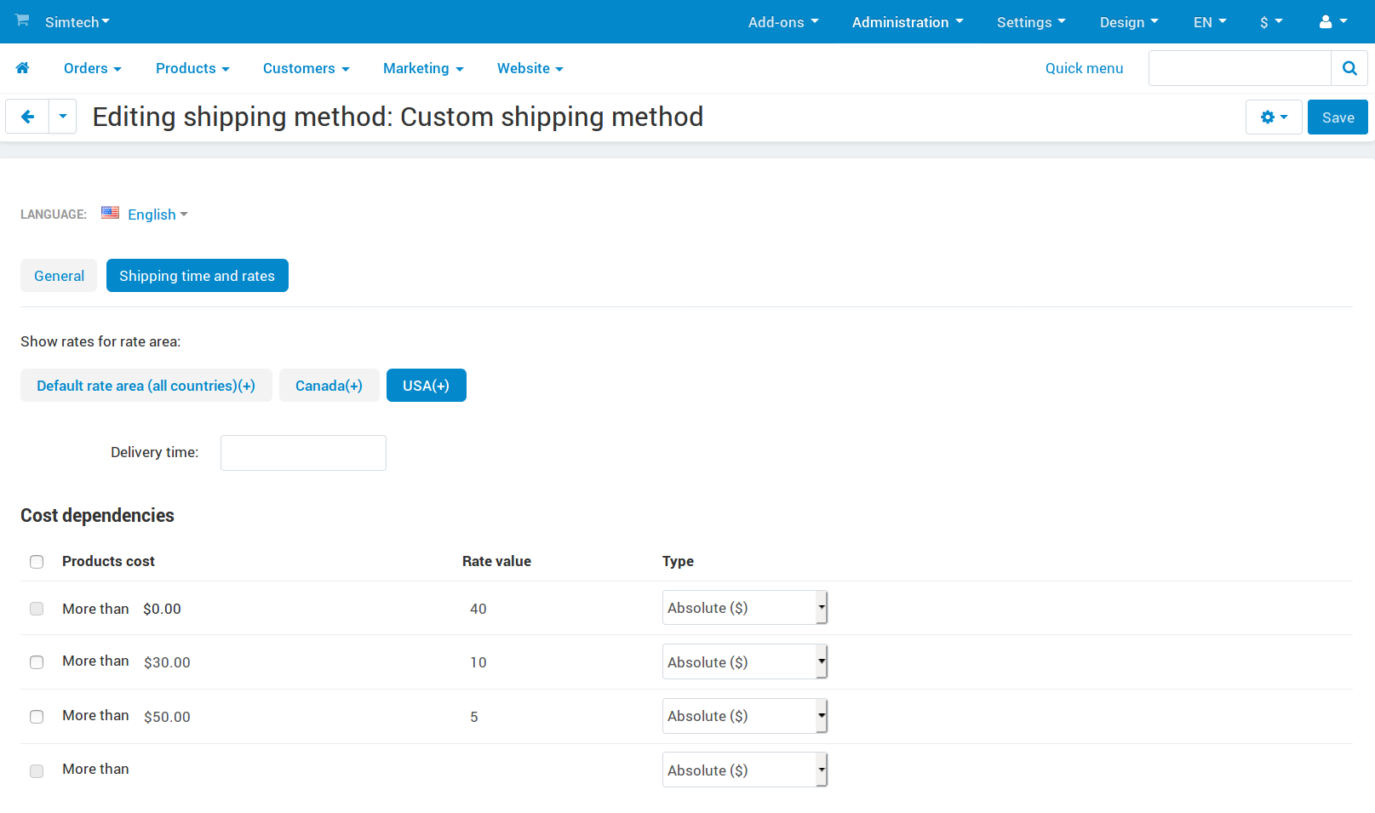Open the Orders menu
The image size is (1375, 813).
(x=93, y=68)
